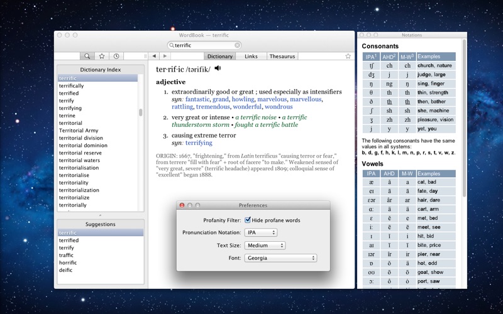Open the 'terrifying' synonym link
The height and width of the screenshot is (314, 503).
(199, 143)
